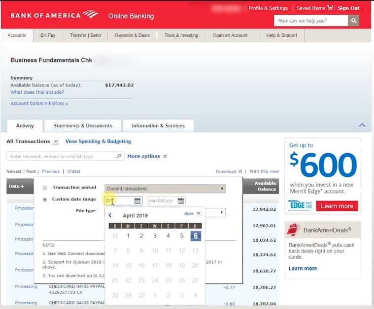Open the Accounts tab
Viewport: 374px width, 309px height.
[17, 35]
